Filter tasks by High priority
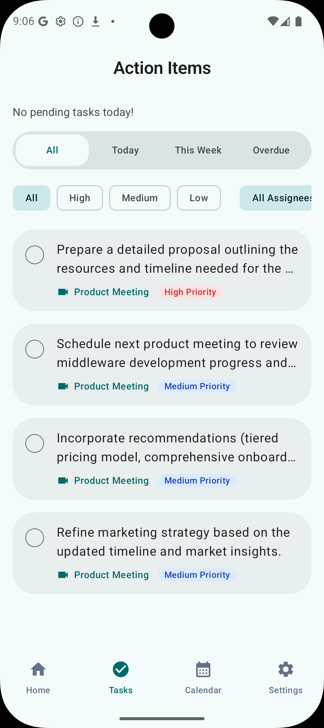This screenshot has height=728, width=324. tap(79, 198)
